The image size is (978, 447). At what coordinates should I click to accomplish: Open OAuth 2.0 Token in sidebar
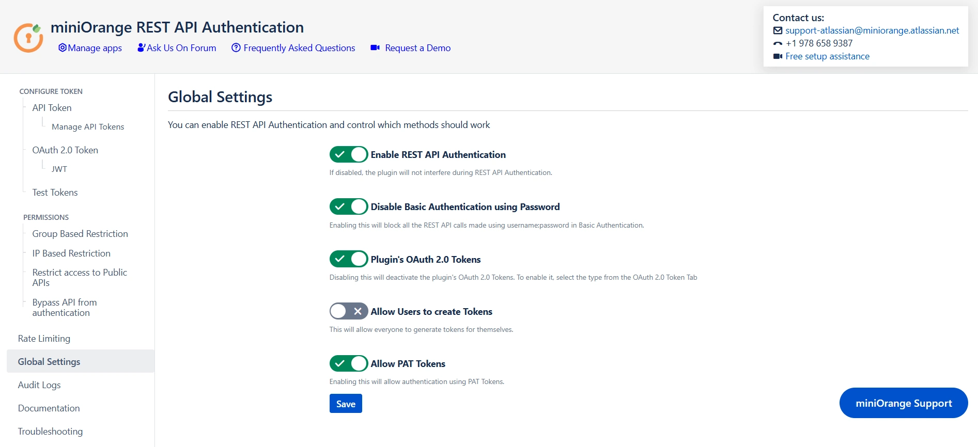(x=65, y=150)
